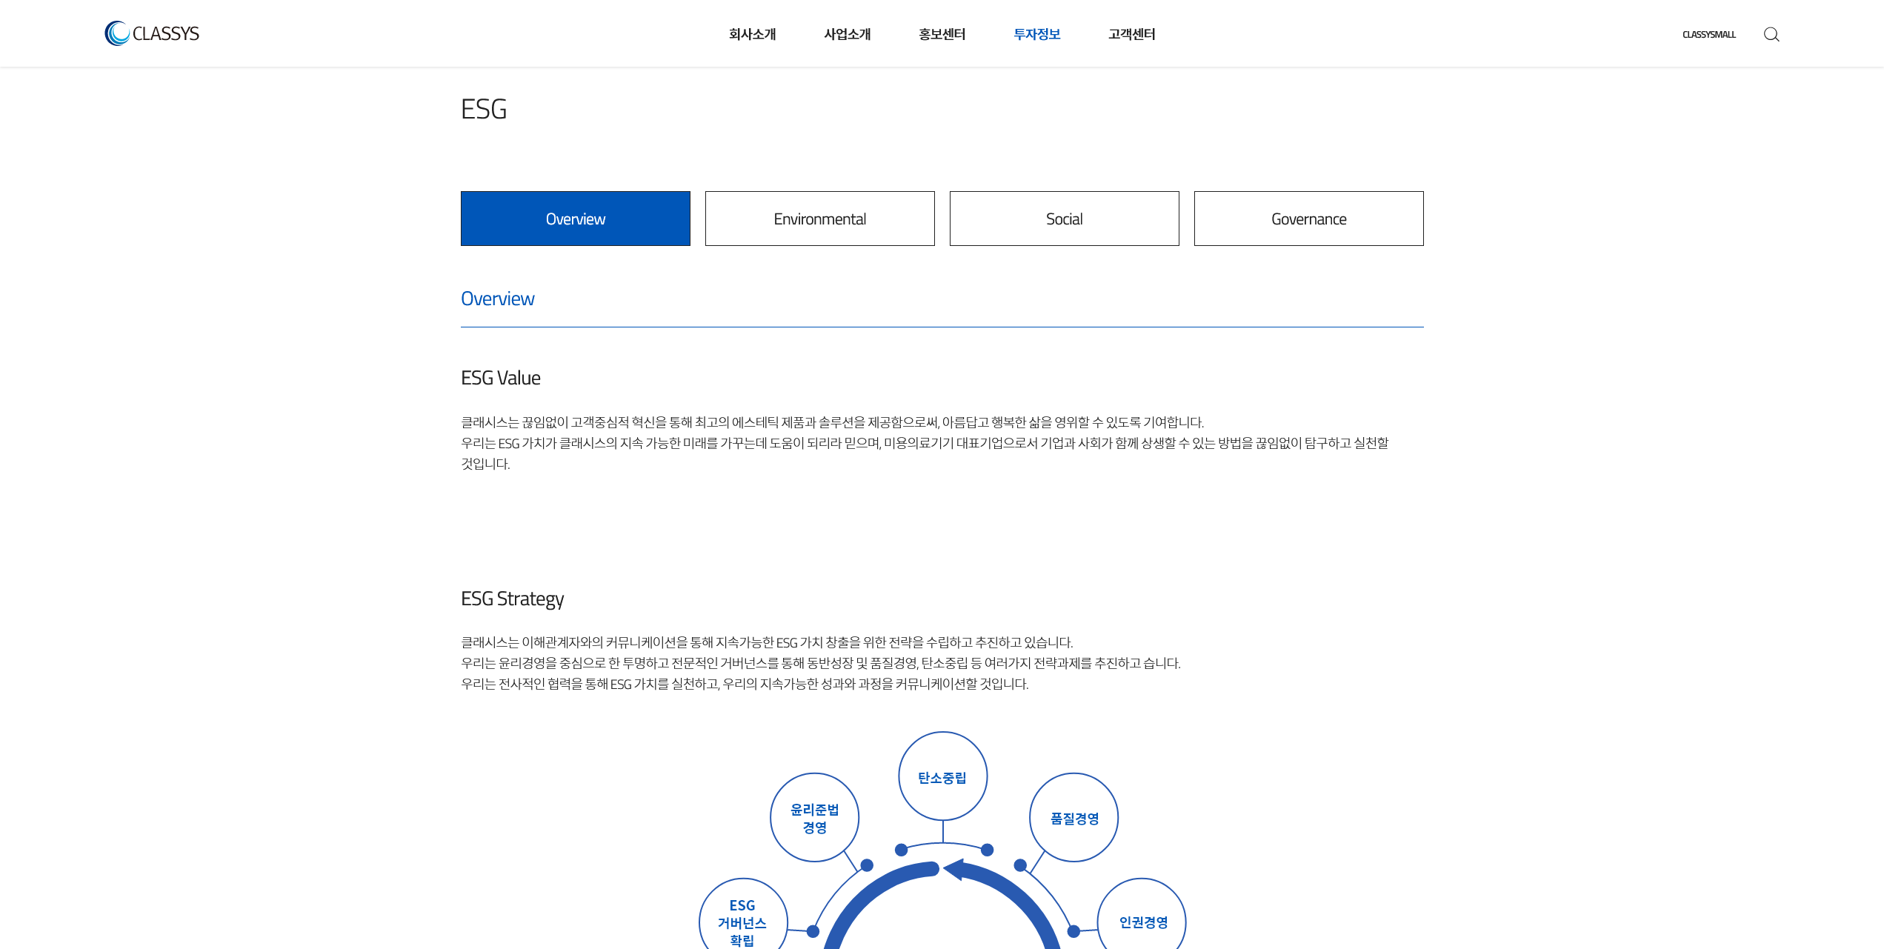Viewport: 1884px width, 949px height.
Task: Open the 투자정보 menu
Action: 1036,34
